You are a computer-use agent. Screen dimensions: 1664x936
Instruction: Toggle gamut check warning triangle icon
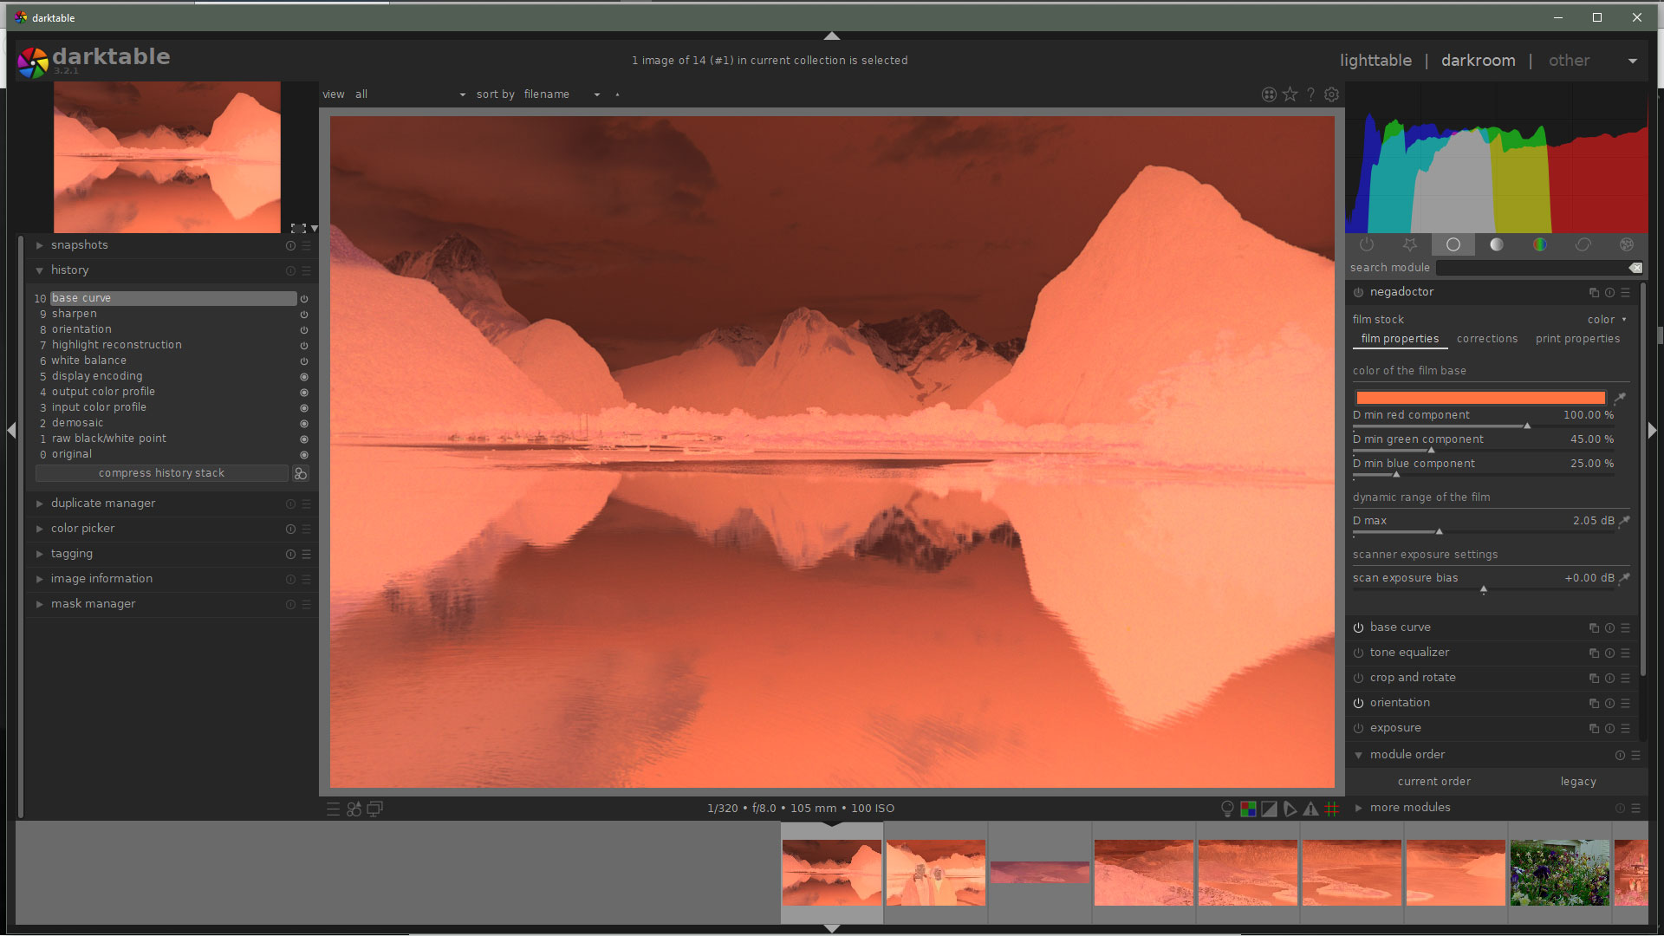coord(1311,809)
